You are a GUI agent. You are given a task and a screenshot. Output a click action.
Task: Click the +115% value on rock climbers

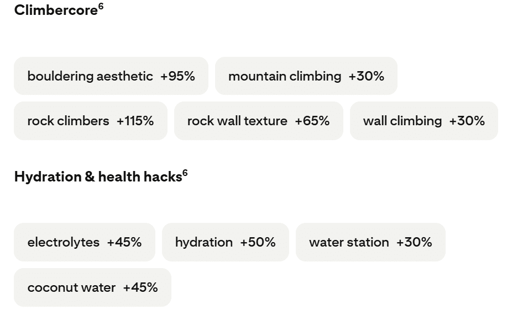click(x=135, y=121)
